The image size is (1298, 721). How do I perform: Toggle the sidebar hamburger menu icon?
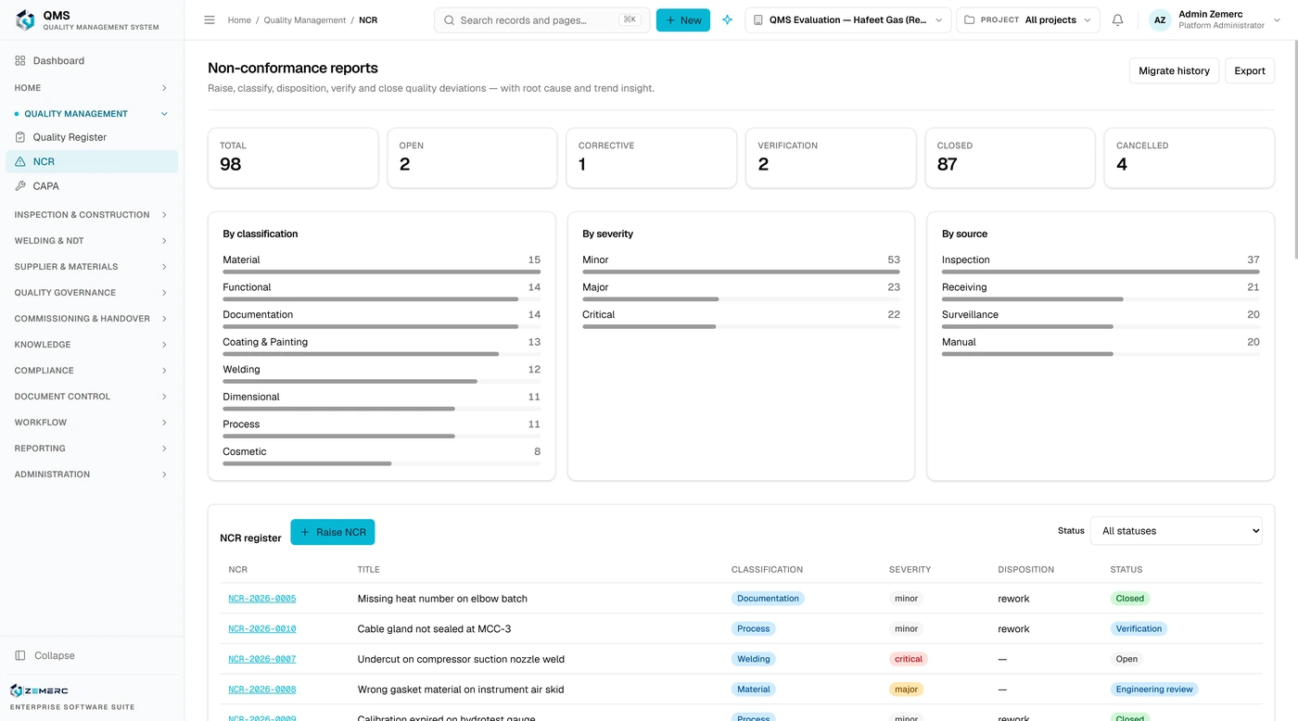pyautogui.click(x=210, y=20)
